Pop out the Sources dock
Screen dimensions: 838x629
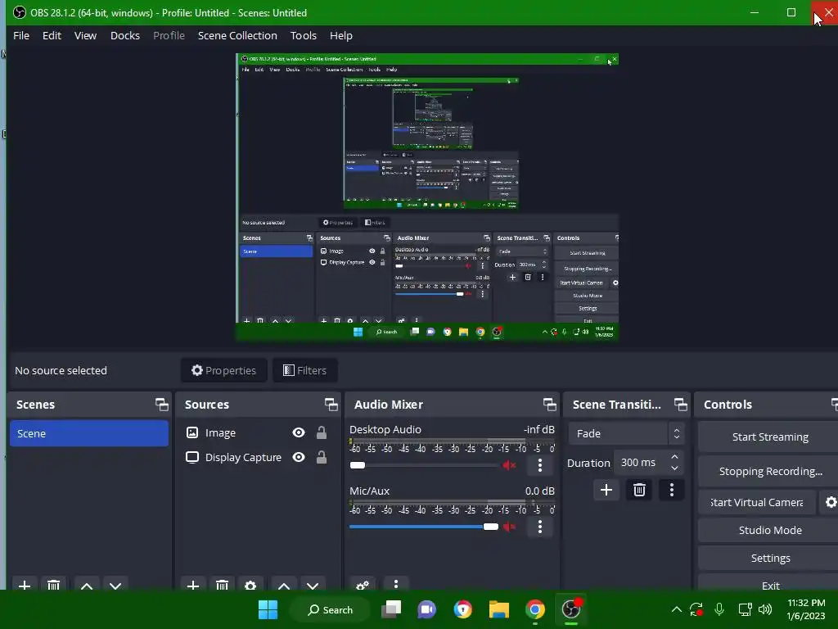click(x=331, y=405)
